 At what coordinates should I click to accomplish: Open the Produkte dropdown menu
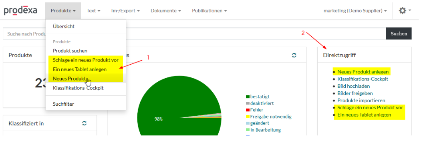pyautogui.click(x=63, y=11)
